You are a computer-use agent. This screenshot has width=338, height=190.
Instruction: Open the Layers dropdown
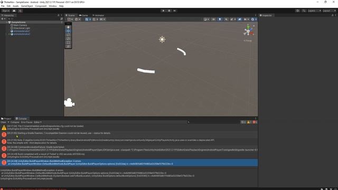[x=314, y=11]
